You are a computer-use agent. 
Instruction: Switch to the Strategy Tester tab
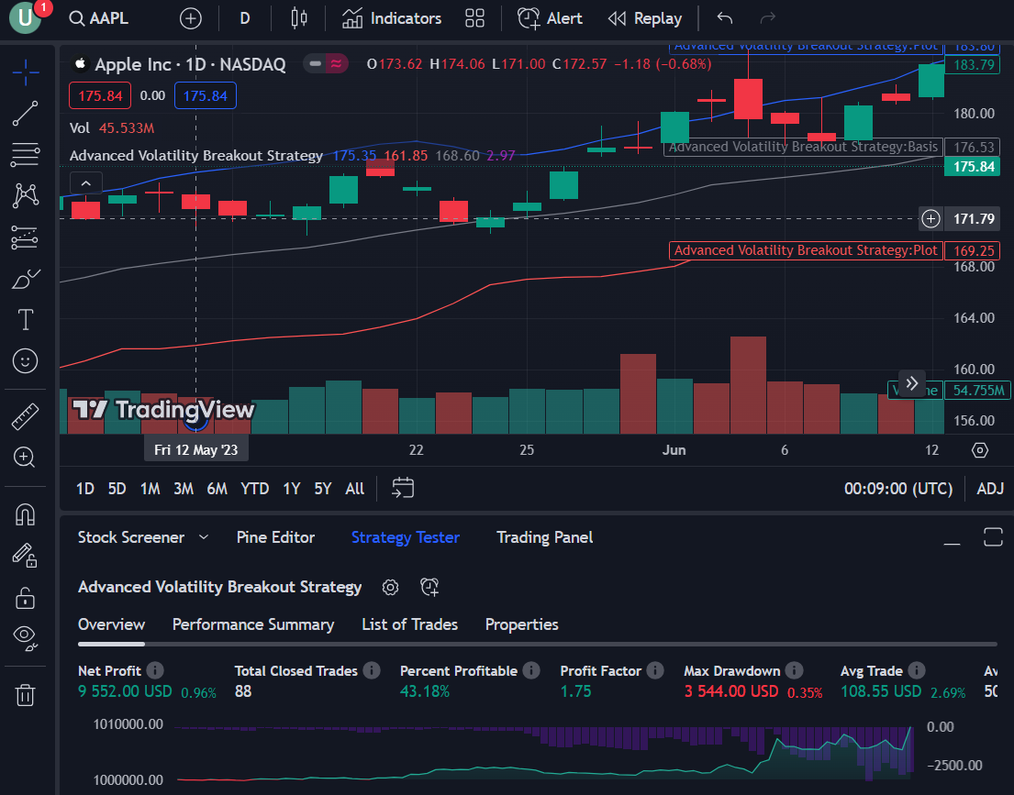click(406, 537)
